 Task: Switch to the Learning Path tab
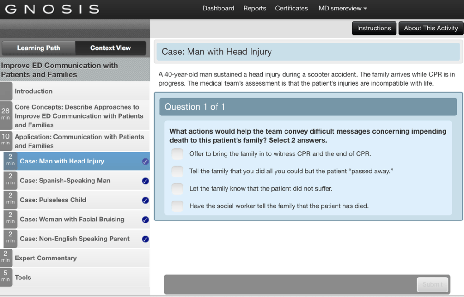tap(39, 48)
